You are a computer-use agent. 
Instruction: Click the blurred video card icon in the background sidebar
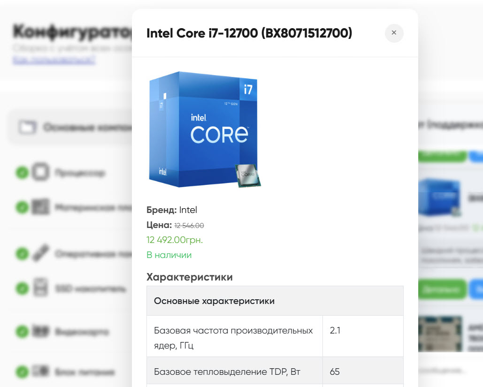[41, 331]
